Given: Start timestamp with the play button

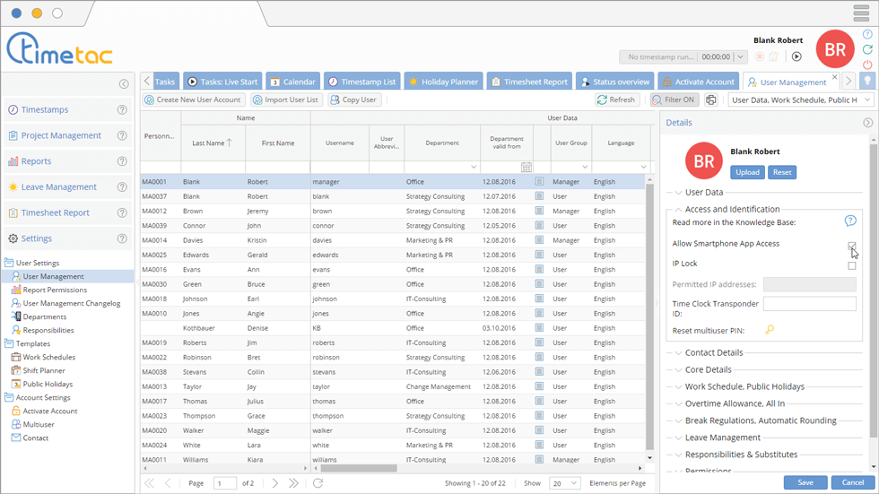Looking at the screenshot, I should 796,56.
